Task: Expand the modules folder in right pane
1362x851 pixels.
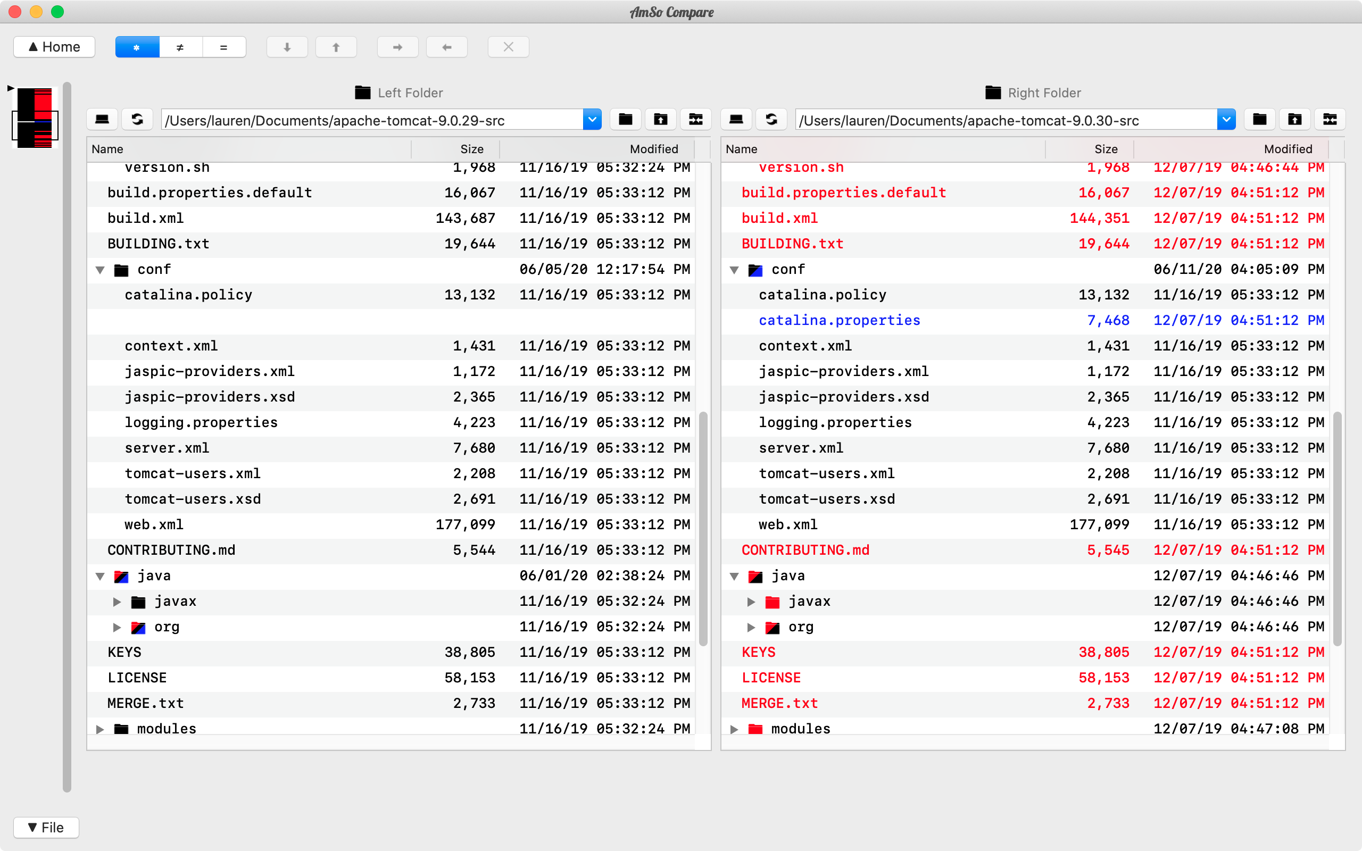Action: click(x=734, y=729)
